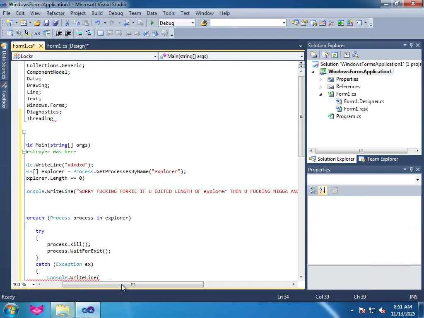
Task: Open the Windows Start button
Action: point(11,310)
